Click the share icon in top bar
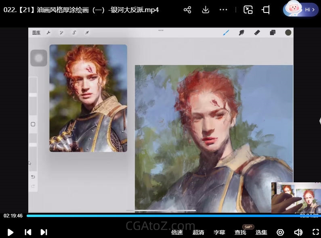The height and width of the screenshot is (238, 321). coord(187,10)
